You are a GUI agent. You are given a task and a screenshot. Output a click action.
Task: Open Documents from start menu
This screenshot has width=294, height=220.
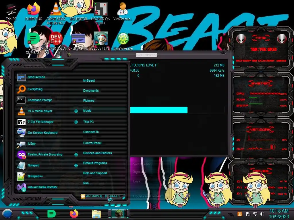click(x=91, y=91)
